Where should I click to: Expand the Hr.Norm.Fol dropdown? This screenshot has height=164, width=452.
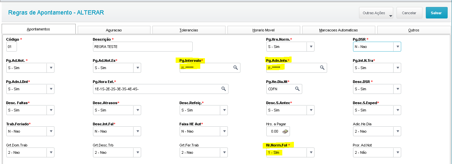click(x=311, y=152)
